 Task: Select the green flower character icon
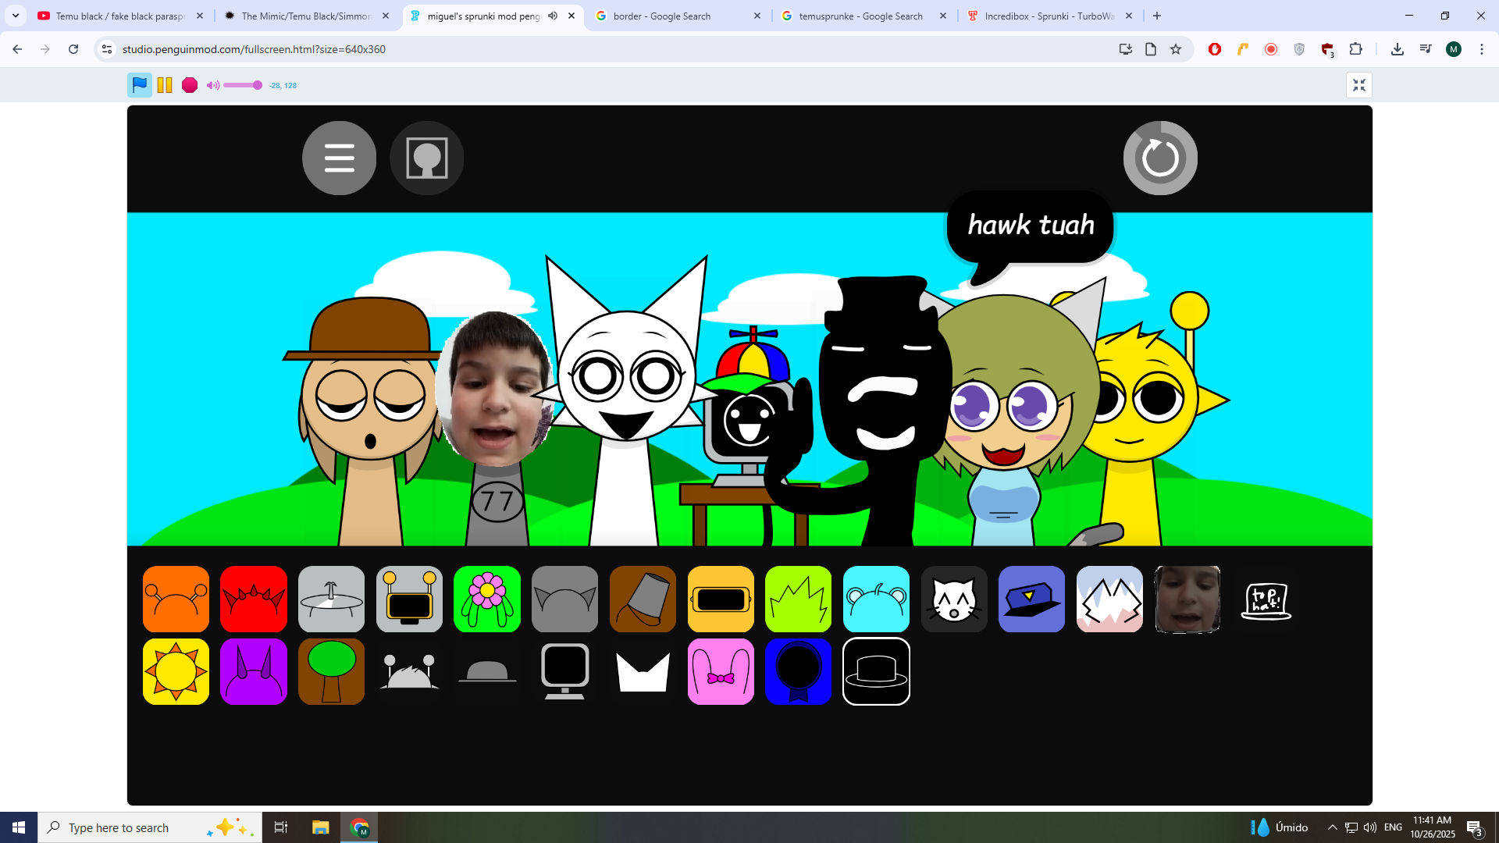[x=487, y=599]
